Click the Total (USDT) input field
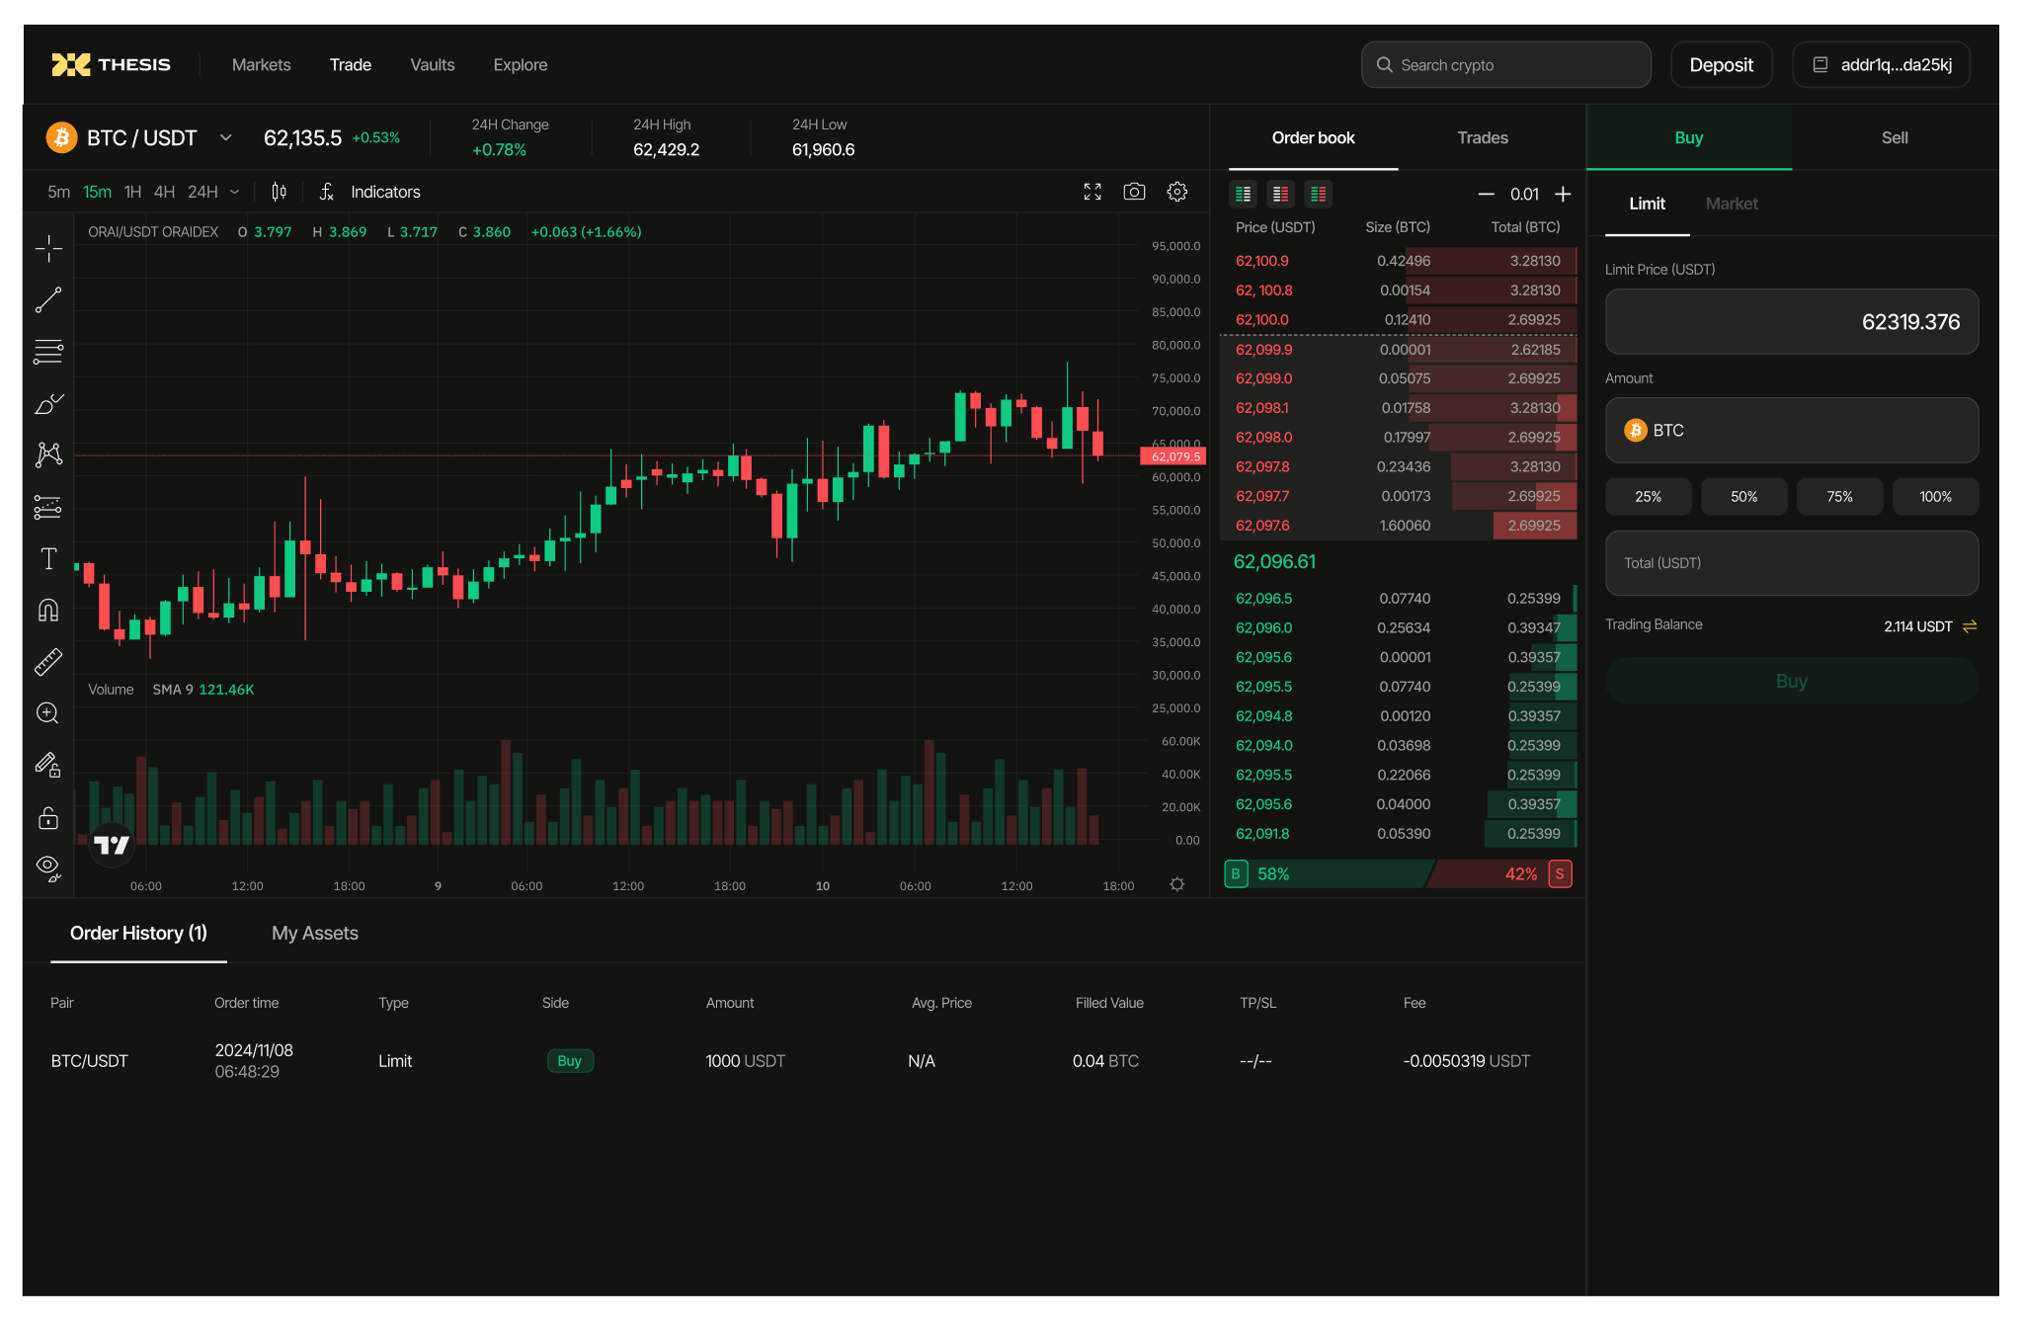The image size is (2023, 1320). 1792,563
